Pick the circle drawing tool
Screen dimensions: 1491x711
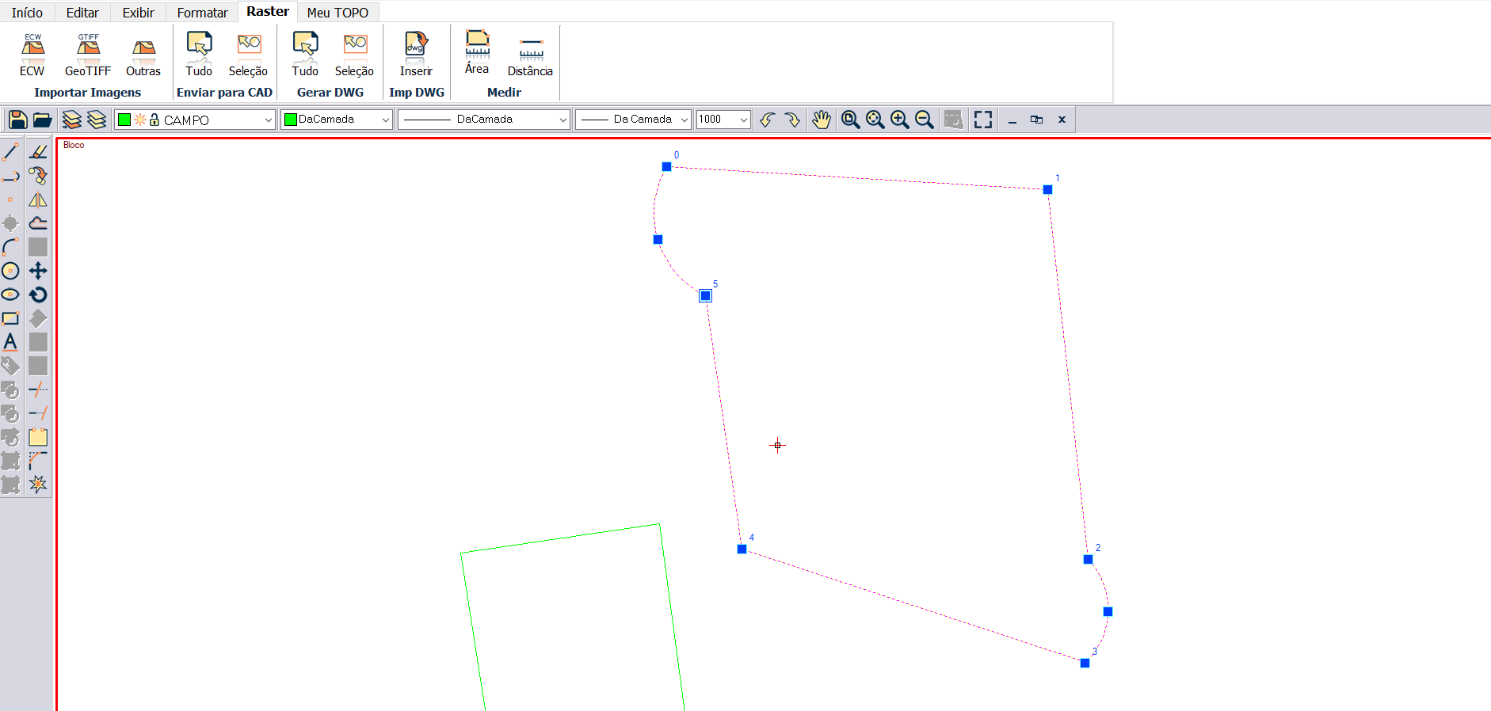coord(10,271)
